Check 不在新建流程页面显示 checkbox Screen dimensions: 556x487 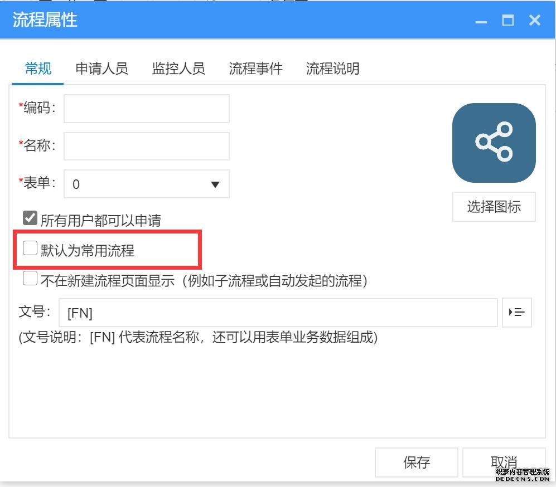[x=30, y=278]
